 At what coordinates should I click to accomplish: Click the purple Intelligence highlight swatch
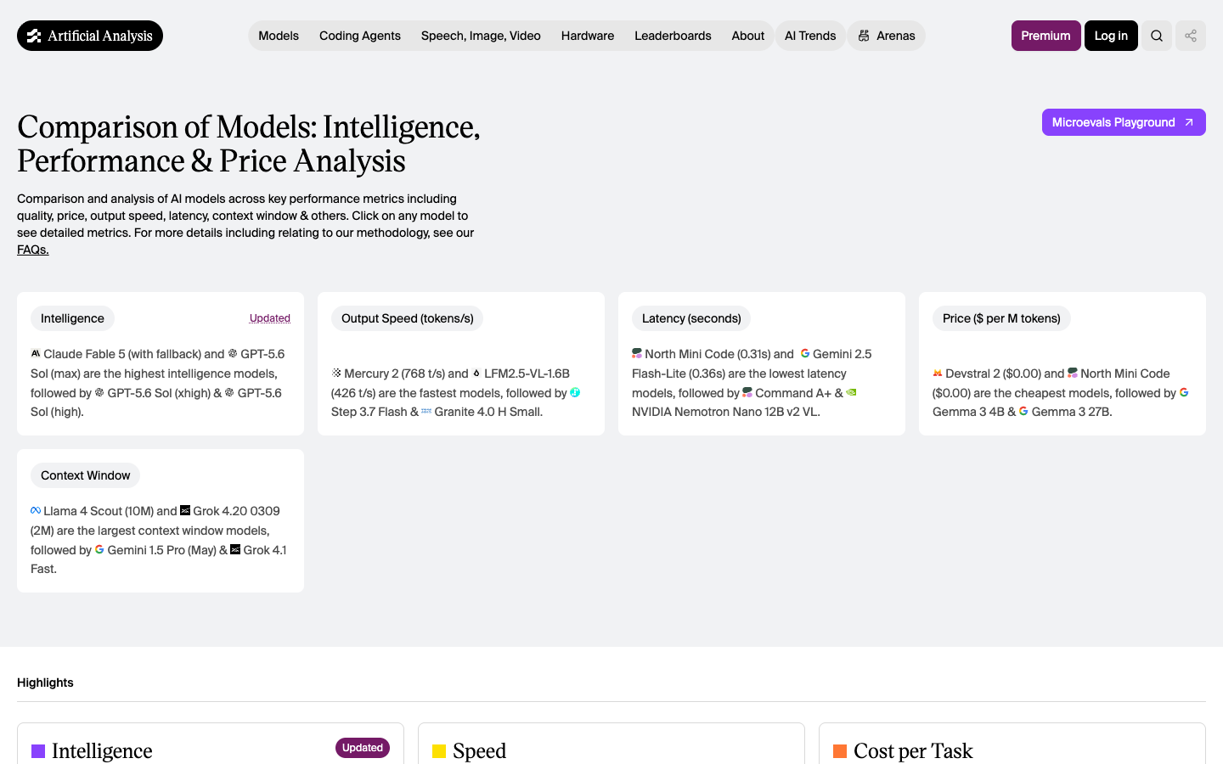click(x=38, y=751)
